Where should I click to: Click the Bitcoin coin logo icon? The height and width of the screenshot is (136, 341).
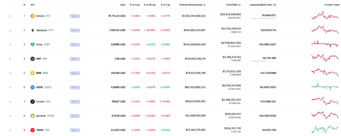coord(33,16)
